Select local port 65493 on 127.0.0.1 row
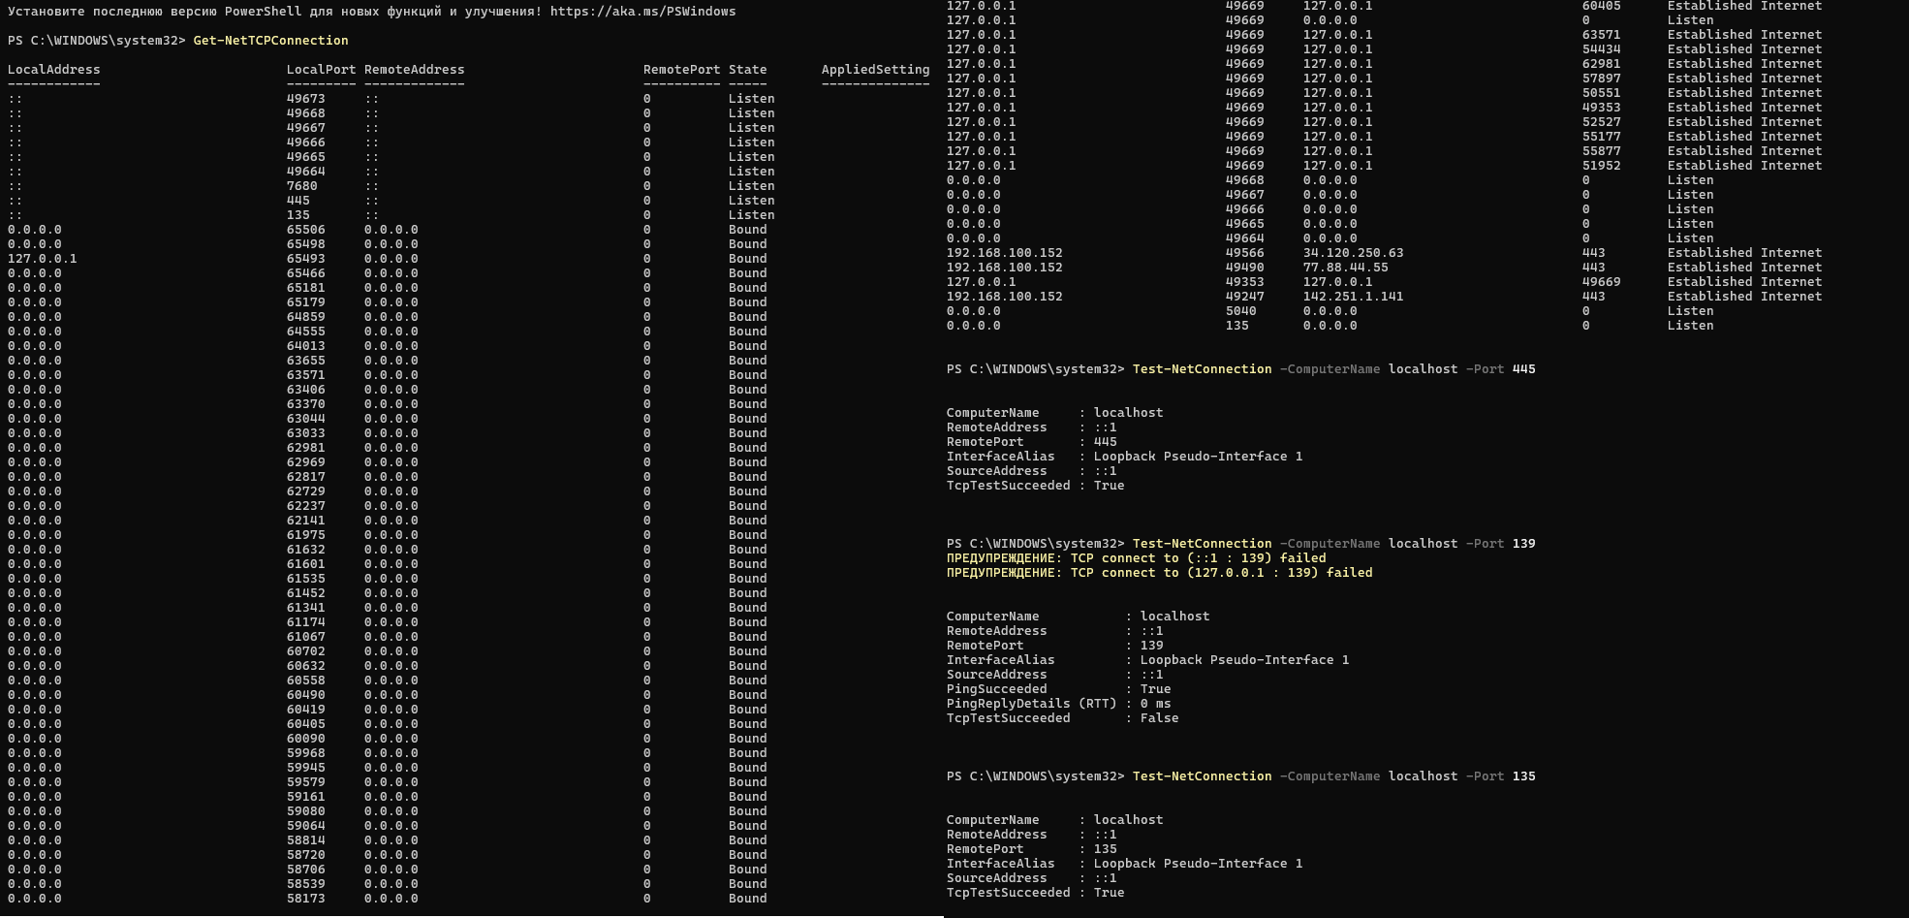Viewport: 1909px width, 918px height. coord(306,259)
